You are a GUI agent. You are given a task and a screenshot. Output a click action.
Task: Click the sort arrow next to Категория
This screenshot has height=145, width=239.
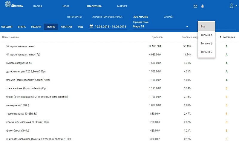click(x=220, y=37)
